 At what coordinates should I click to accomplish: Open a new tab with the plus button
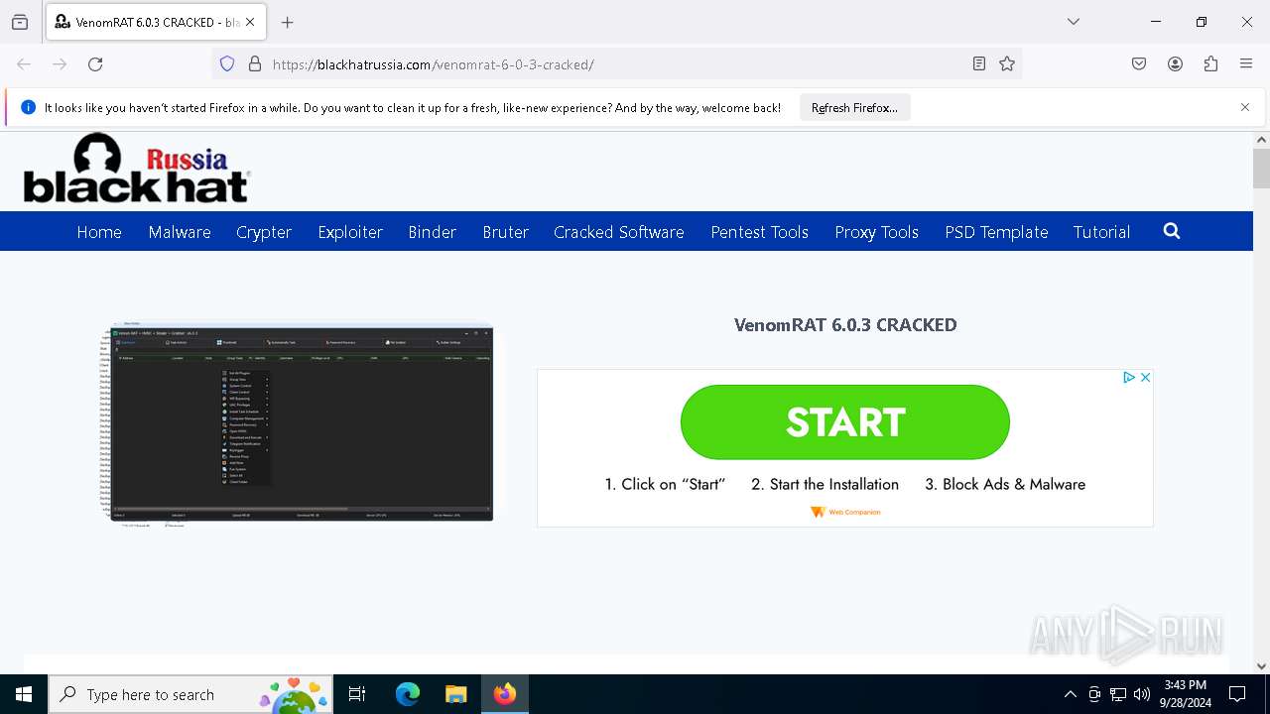(288, 22)
